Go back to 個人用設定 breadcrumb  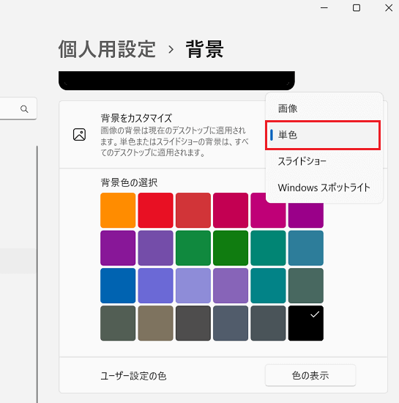[107, 49]
